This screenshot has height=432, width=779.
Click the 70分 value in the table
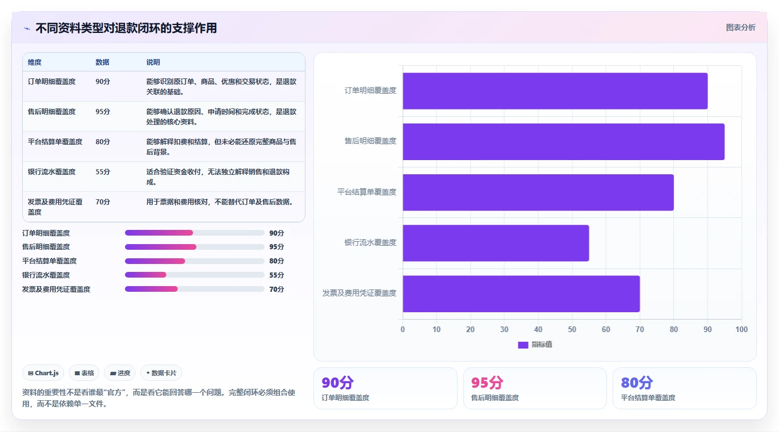(103, 202)
